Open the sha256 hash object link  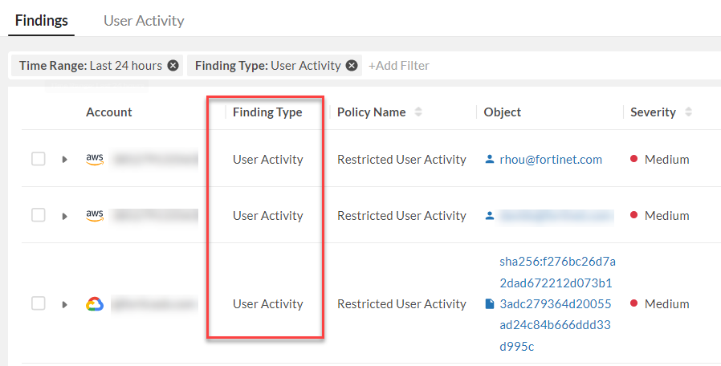point(557,304)
